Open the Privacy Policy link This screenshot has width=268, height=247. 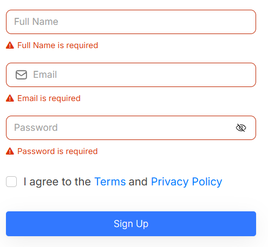point(186,182)
